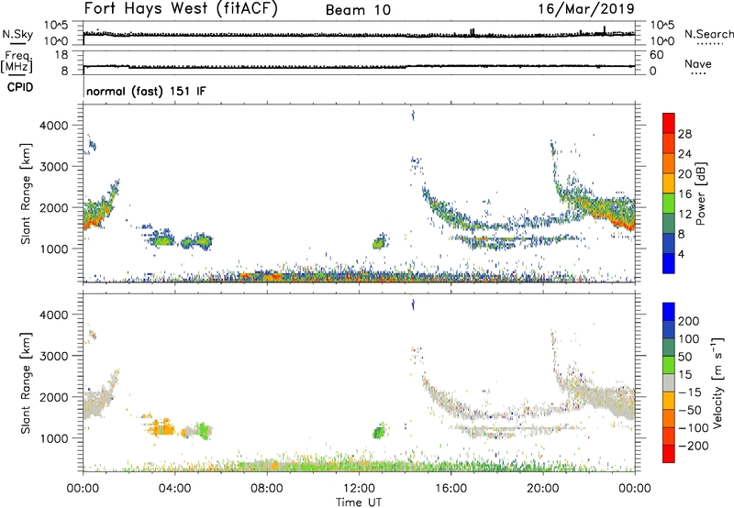
Task: Click the "CPID" label
Action: click(x=20, y=87)
